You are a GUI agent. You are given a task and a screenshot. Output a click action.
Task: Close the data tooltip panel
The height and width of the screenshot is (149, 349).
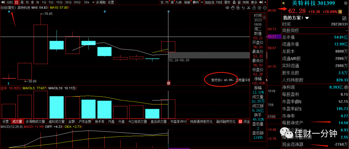coord(264,14)
